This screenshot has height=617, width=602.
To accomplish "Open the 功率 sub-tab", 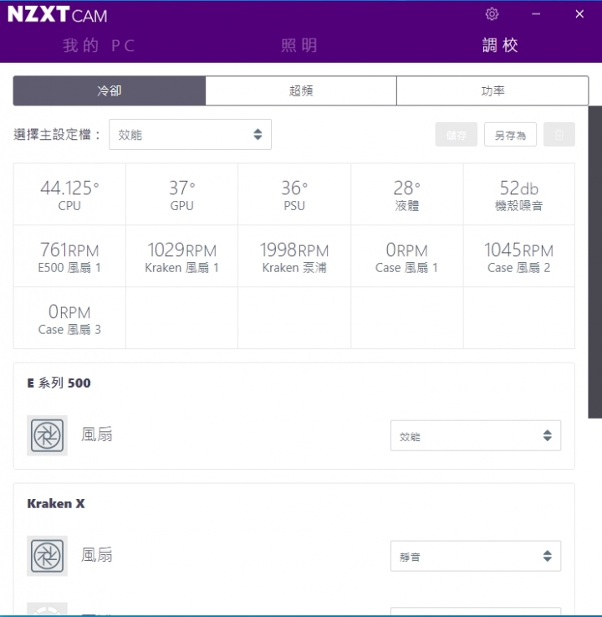I will [492, 91].
